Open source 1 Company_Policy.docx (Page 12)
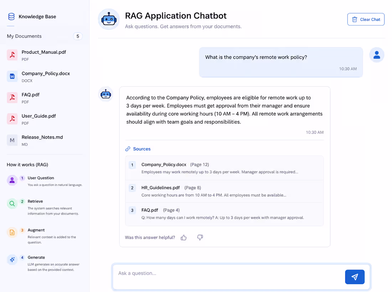 click(224, 168)
